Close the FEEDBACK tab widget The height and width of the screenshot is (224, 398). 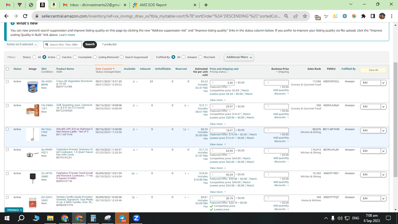point(21,210)
